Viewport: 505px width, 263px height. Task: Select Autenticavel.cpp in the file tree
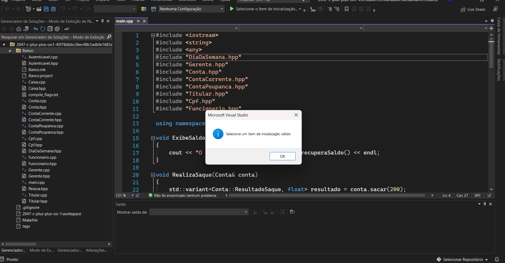pos(43,57)
